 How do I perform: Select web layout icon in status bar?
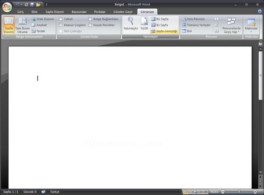[196, 192]
